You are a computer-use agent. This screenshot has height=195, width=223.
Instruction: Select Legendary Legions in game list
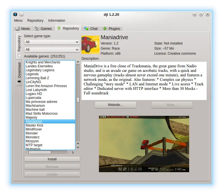[50, 70]
